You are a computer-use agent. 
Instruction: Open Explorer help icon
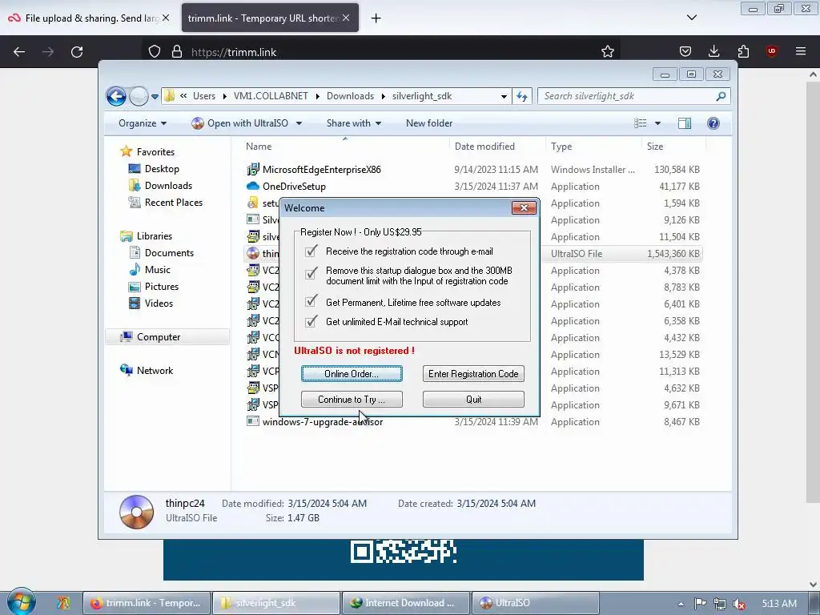[713, 123]
